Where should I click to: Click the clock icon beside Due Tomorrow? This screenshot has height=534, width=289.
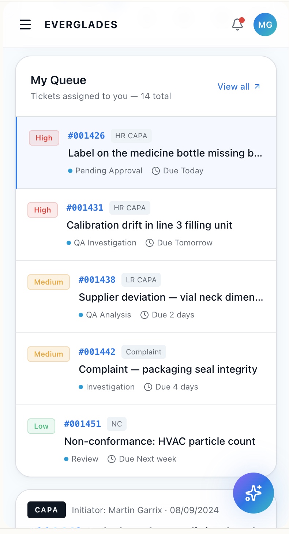pos(150,243)
